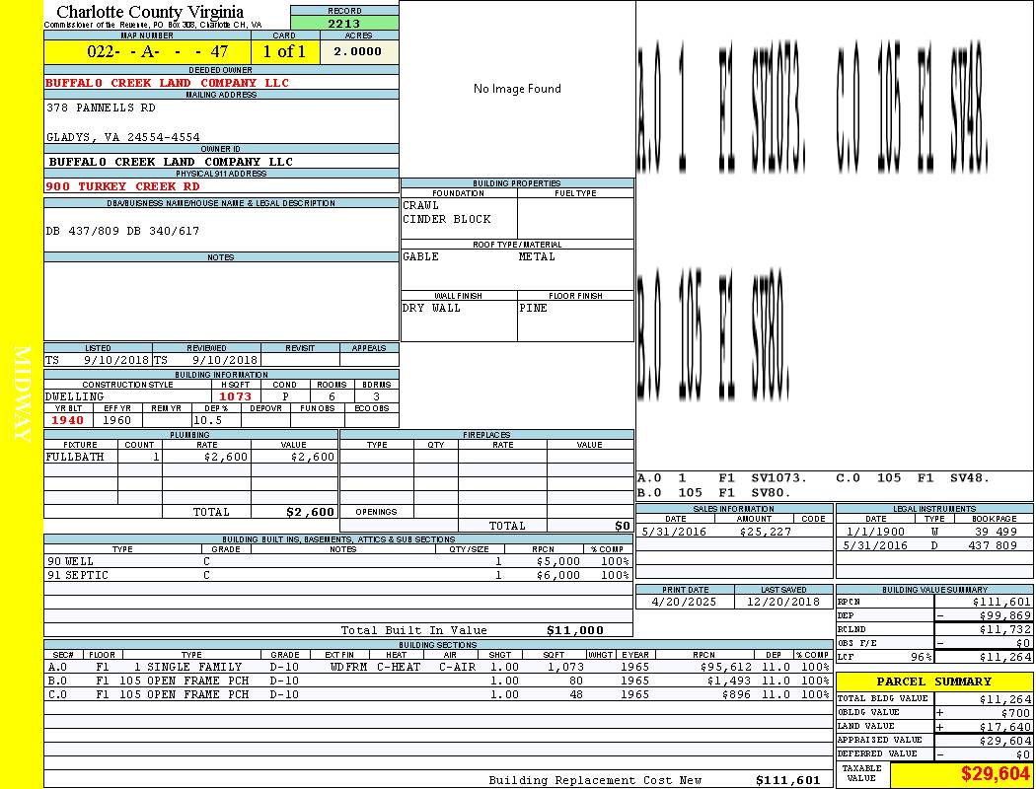1036x789 pixels.
Task: Click OBLDG value $700
Action: click(1015, 713)
